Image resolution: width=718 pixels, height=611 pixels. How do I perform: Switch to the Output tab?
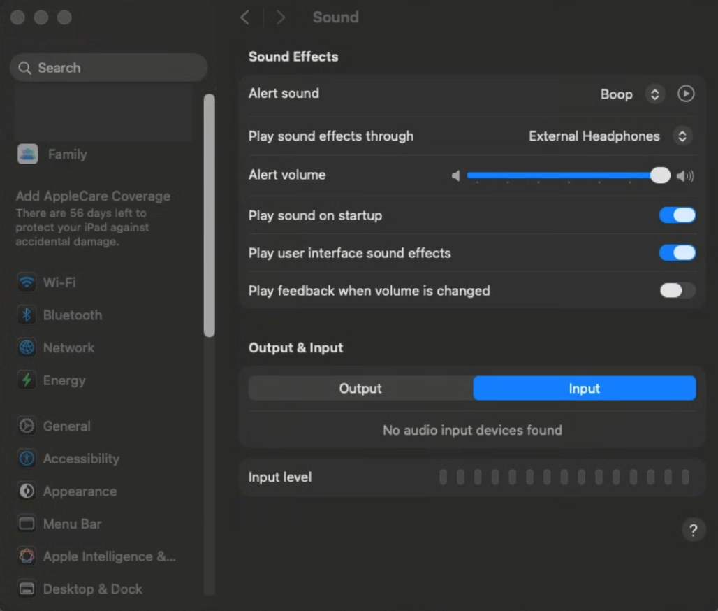point(360,389)
